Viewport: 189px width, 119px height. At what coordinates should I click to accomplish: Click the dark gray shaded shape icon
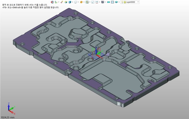pos(103,2)
